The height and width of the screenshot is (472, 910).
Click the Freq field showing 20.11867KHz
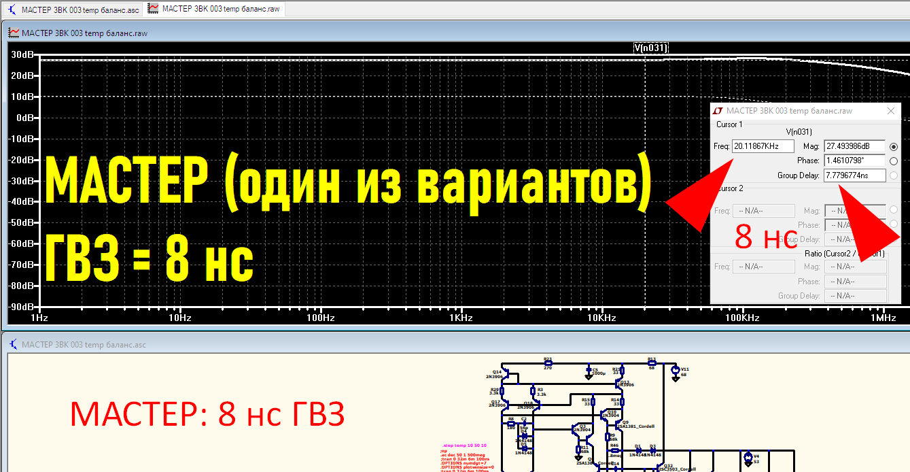763,146
